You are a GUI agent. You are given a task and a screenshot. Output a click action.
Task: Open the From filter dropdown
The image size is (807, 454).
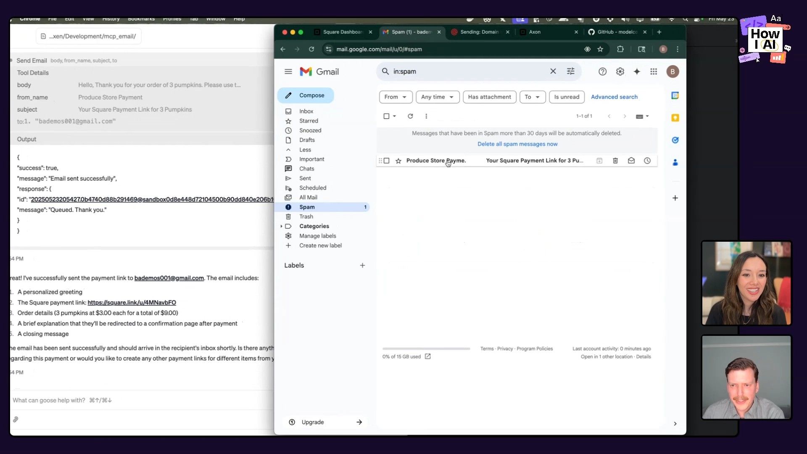pyautogui.click(x=396, y=97)
